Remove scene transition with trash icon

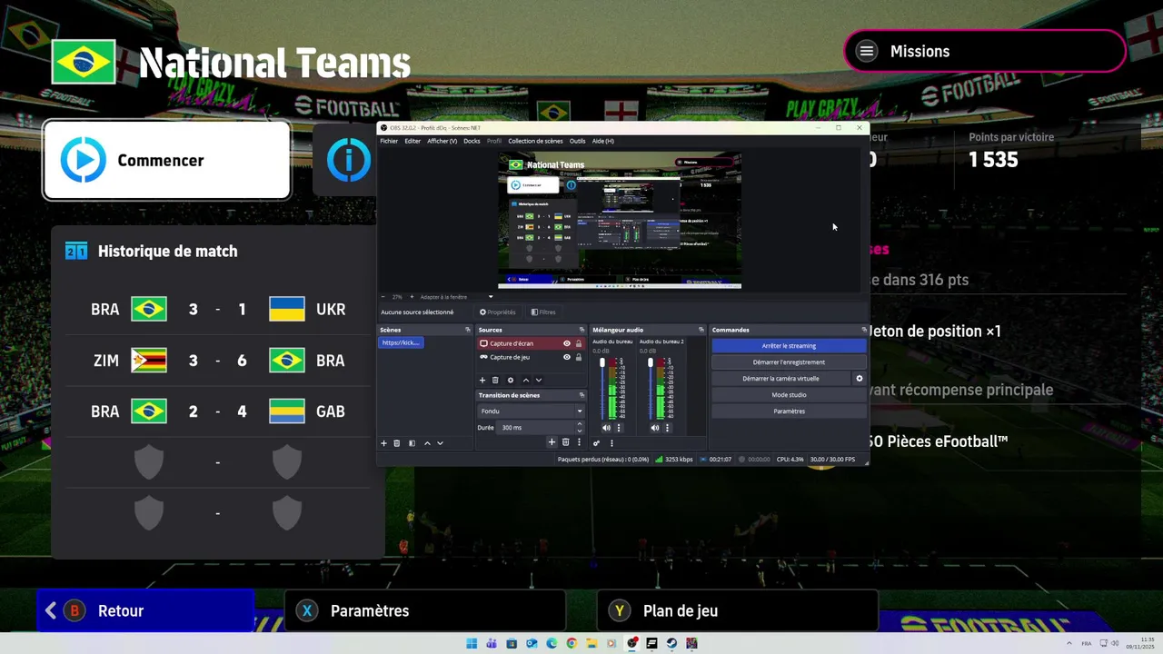[x=565, y=442]
